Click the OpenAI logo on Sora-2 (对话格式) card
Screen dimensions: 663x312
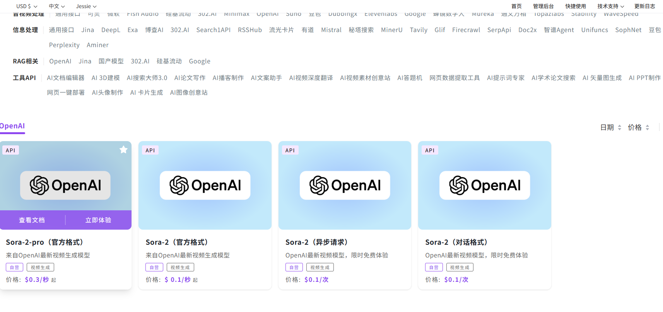coord(484,186)
